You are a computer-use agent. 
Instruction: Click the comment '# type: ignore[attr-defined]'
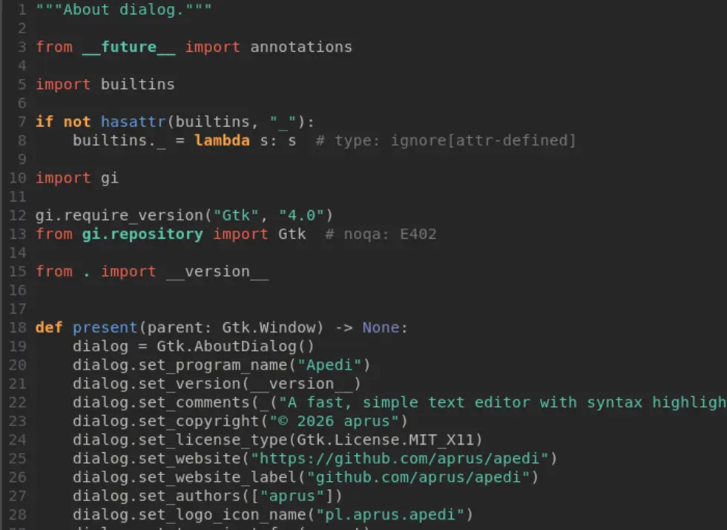coord(446,140)
